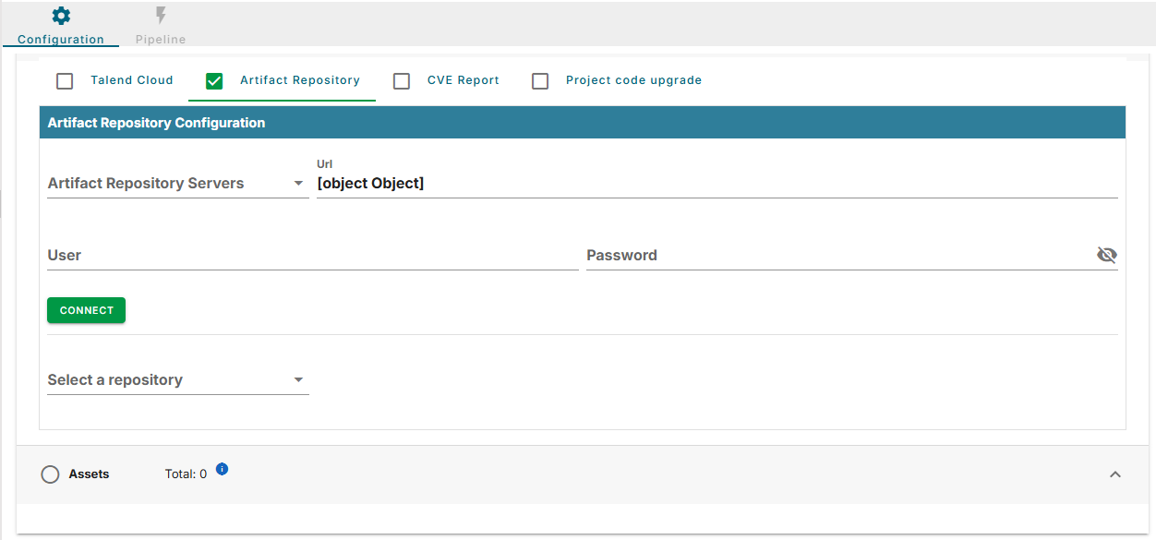Click the Configuration gear icon
Screen dimensions: 1156x540
coord(61,16)
